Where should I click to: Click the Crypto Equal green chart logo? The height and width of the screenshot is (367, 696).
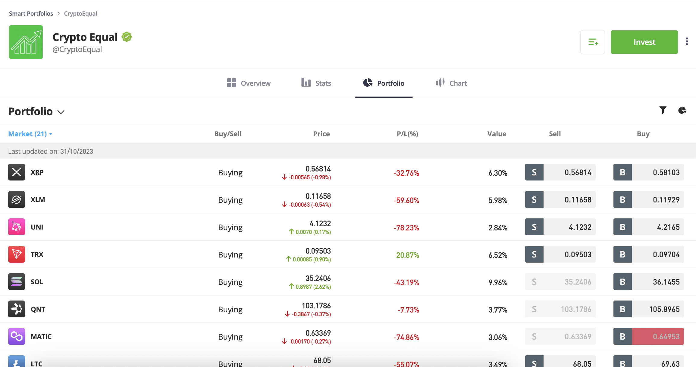pyautogui.click(x=26, y=42)
